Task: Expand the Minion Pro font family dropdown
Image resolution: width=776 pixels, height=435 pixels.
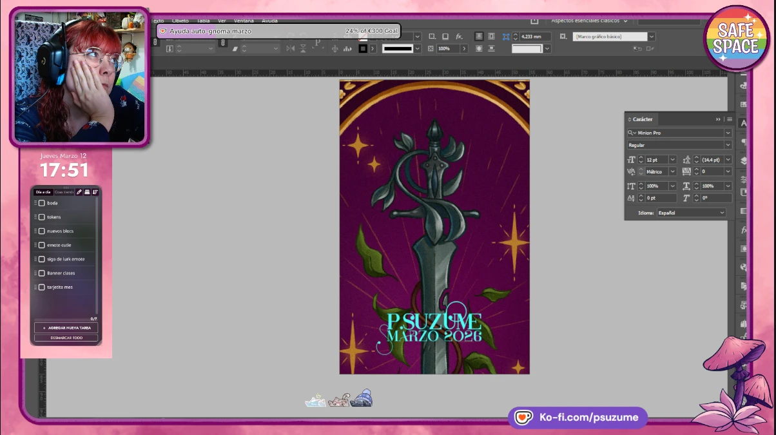Action: pos(728,133)
